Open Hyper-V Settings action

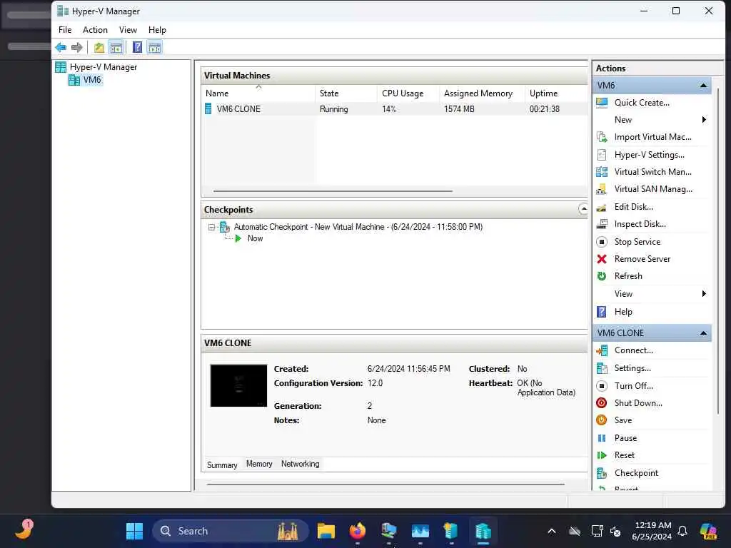pyautogui.click(x=649, y=155)
